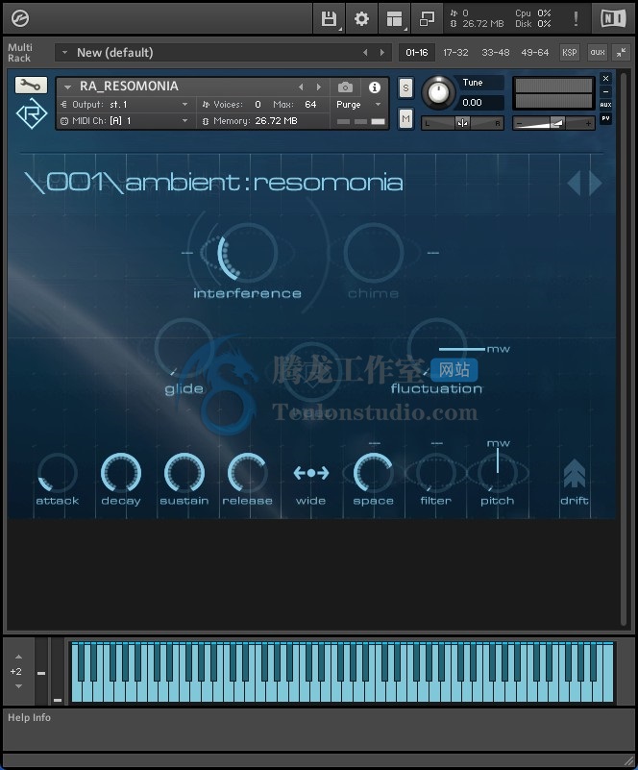
Task: Open the save icon's dropdown arrow
Action: (340, 30)
